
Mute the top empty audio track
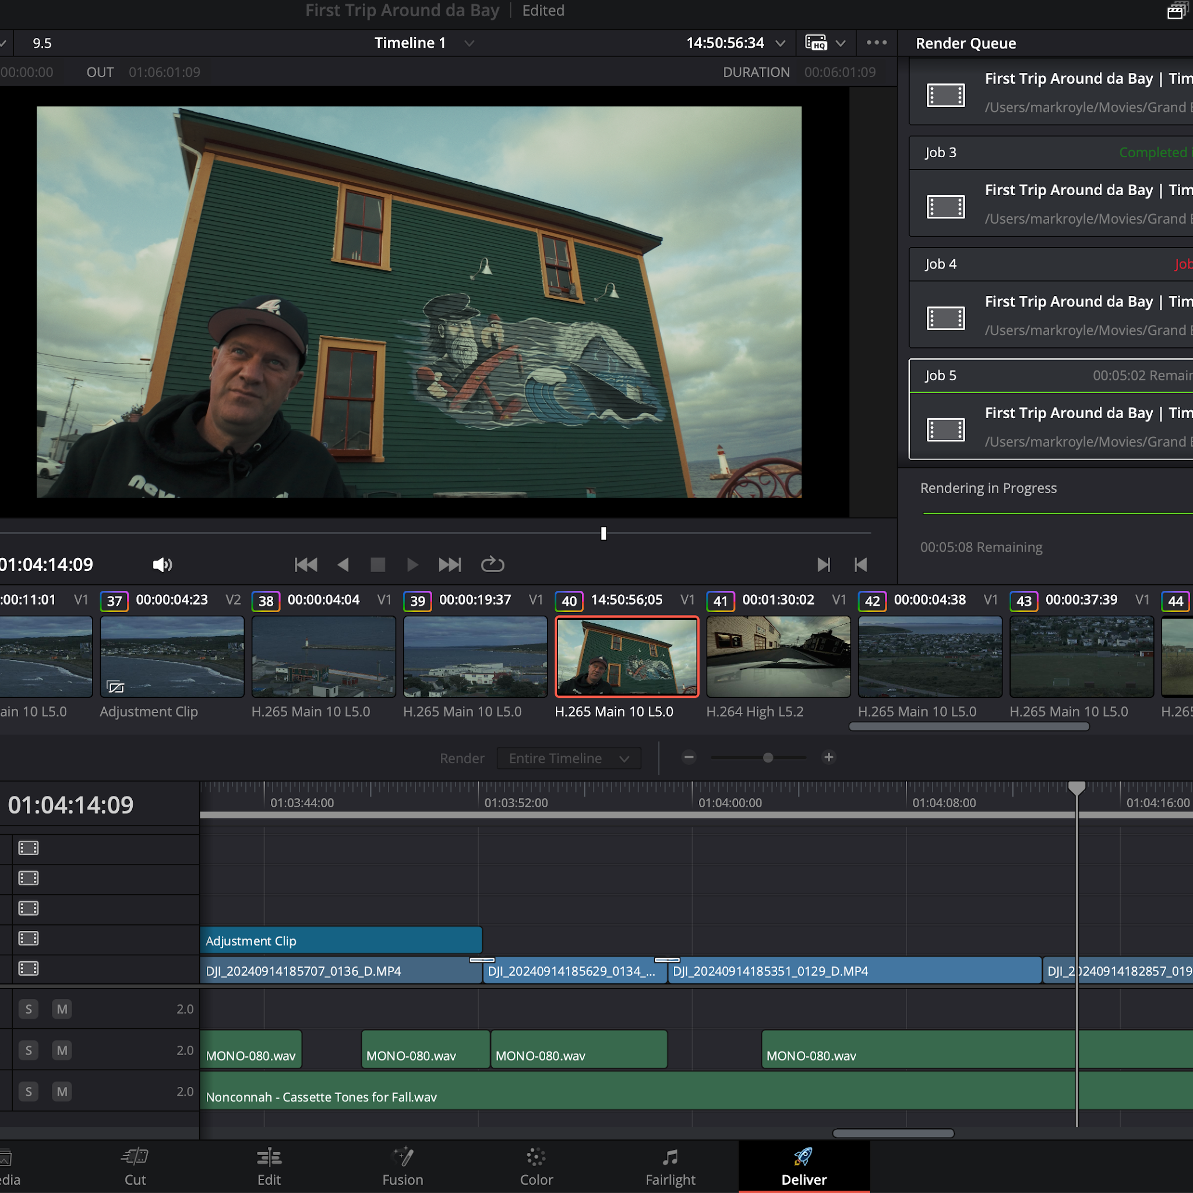(x=62, y=1009)
